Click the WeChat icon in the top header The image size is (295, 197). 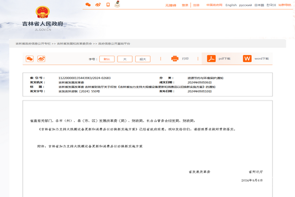click(88, 5)
